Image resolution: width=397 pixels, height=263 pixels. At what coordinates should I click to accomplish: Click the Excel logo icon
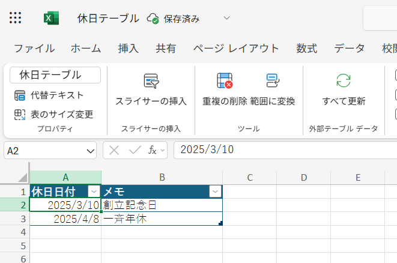tap(51, 18)
